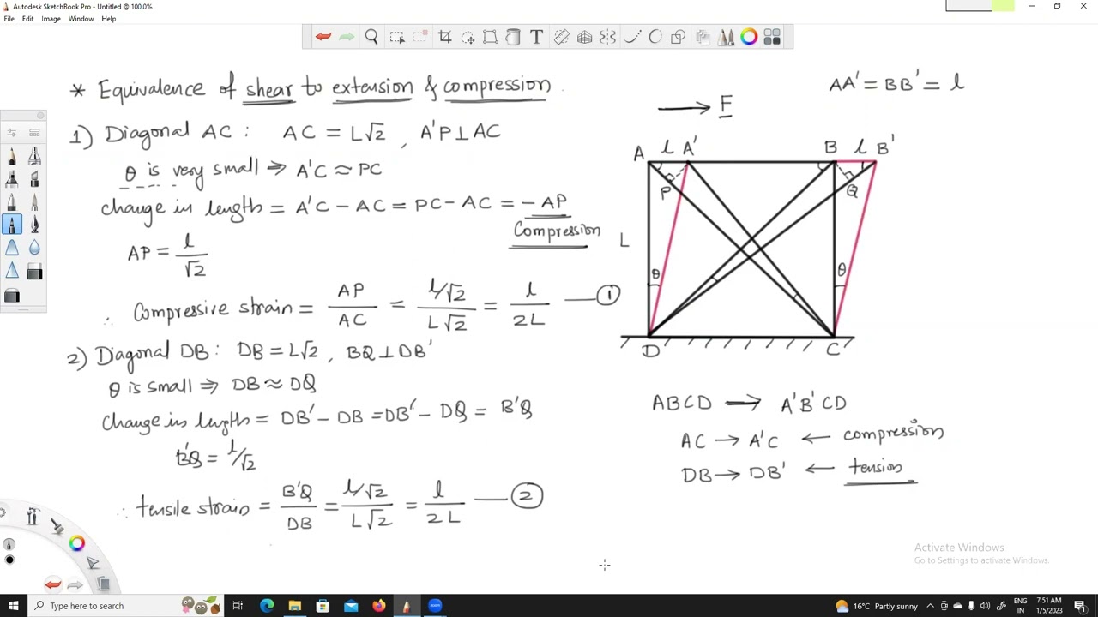Toggle the Symmetry drawing tool
1098x617 pixels.
[x=607, y=37]
